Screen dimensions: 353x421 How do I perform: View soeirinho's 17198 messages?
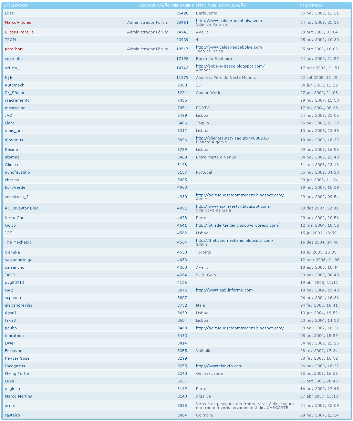click(182, 59)
